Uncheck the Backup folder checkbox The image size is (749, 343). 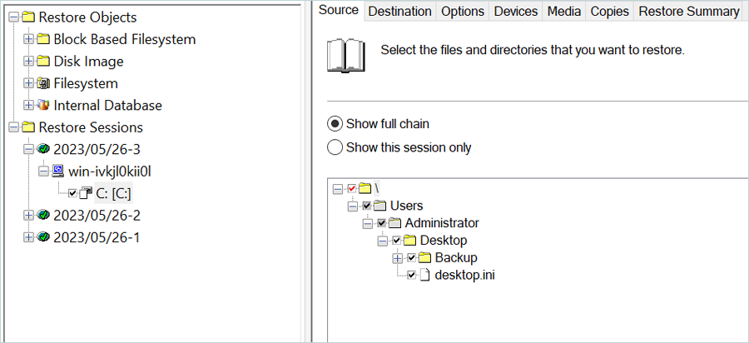[x=411, y=258]
